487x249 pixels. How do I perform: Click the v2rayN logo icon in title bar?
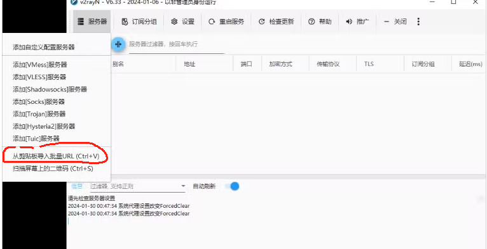coord(74,2)
